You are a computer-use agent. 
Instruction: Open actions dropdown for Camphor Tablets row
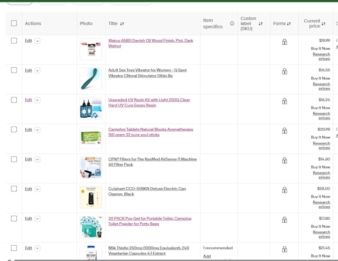click(37, 130)
